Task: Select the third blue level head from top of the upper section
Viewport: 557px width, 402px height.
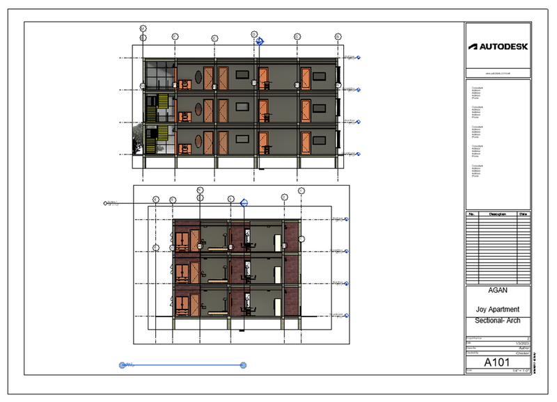Action: pos(359,122)
